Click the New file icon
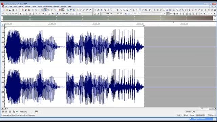 click(4, 10)
